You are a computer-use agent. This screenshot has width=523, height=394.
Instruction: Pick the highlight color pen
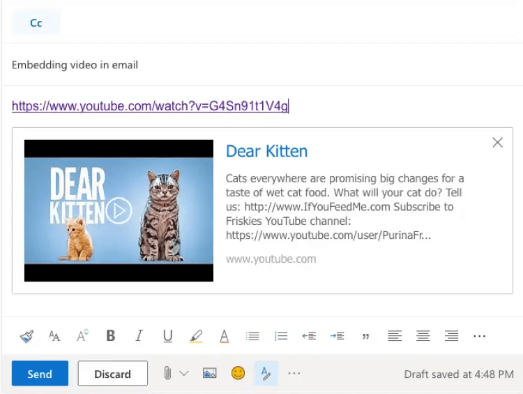click(x=196, y=336)
